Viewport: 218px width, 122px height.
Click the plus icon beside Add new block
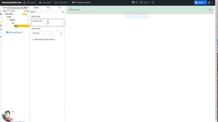7,32
